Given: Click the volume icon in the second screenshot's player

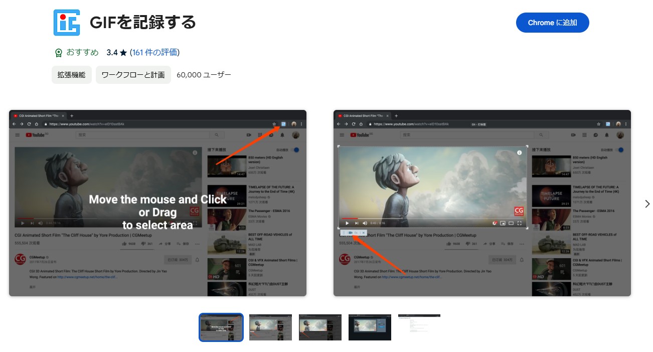Looking at the screenshot, I should click(x=365, y=223).
